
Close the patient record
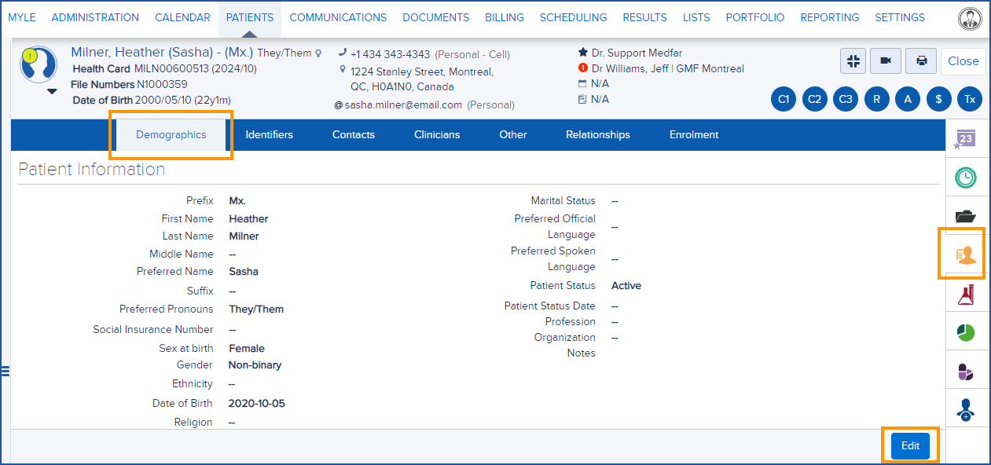(963, 60)
